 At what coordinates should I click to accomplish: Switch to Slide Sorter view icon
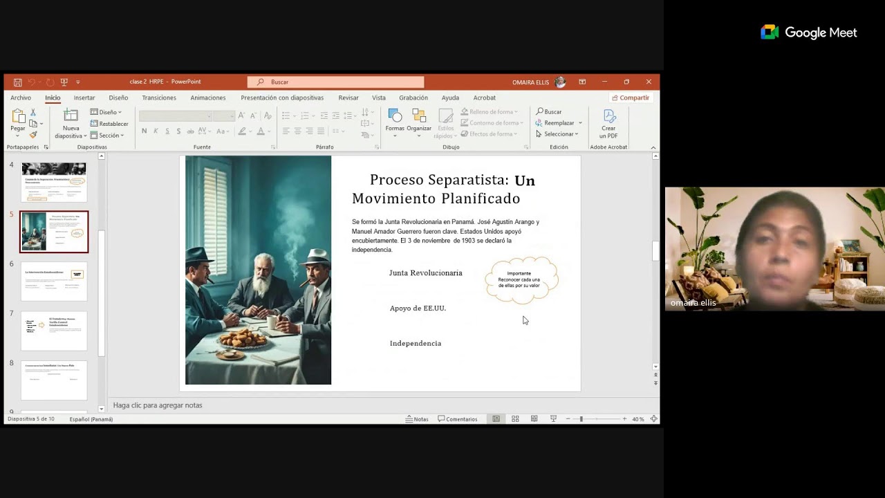(515, 419)
